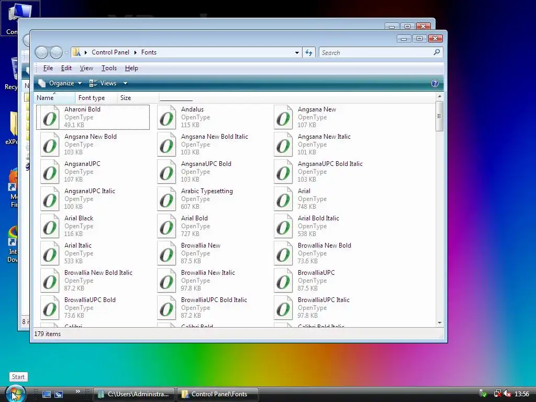This screenshot has width=536, height=402.
Task: Select the AngsanaUPC Bold font icon
Action: tap(166, 172)
